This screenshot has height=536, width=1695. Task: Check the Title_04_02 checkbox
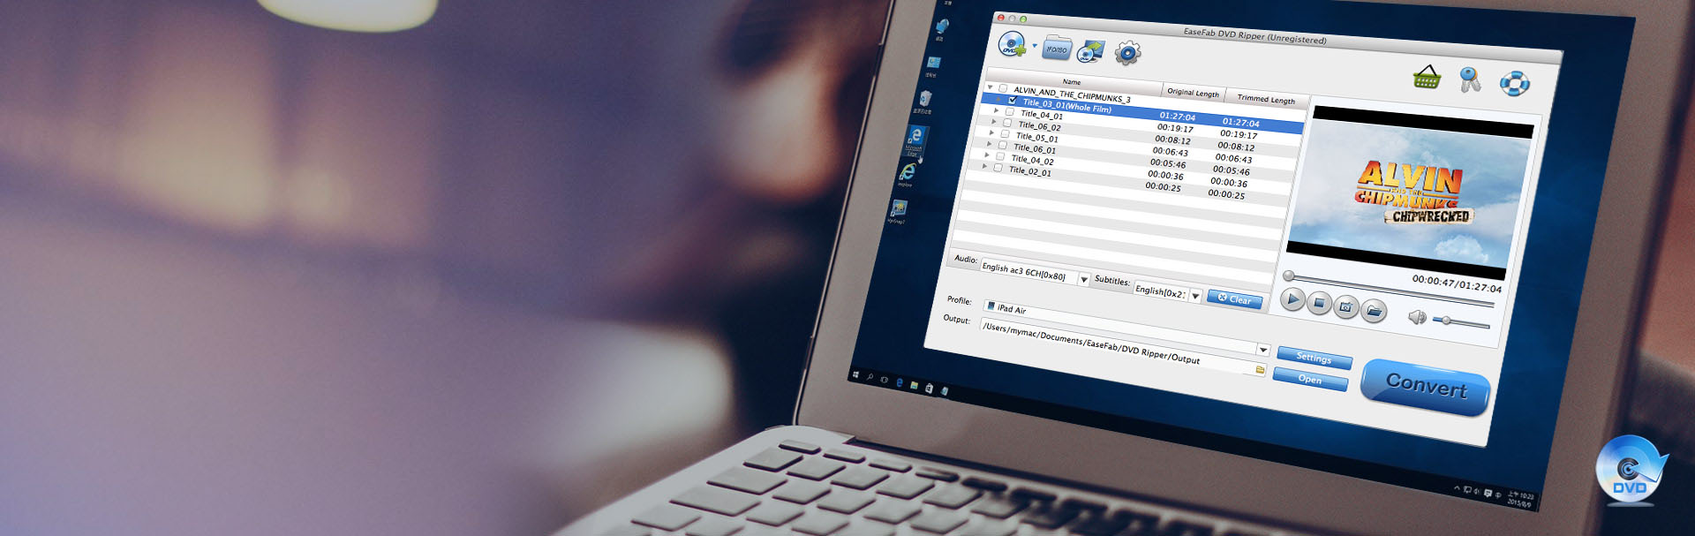tap(1000, 156)
